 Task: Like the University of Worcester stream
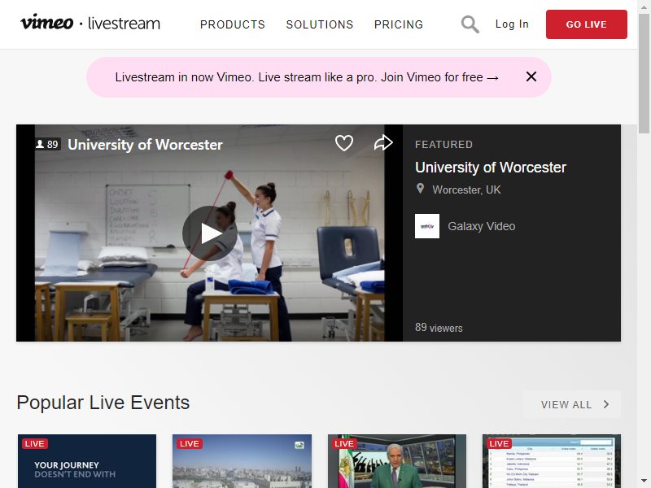tap(343, 143)
